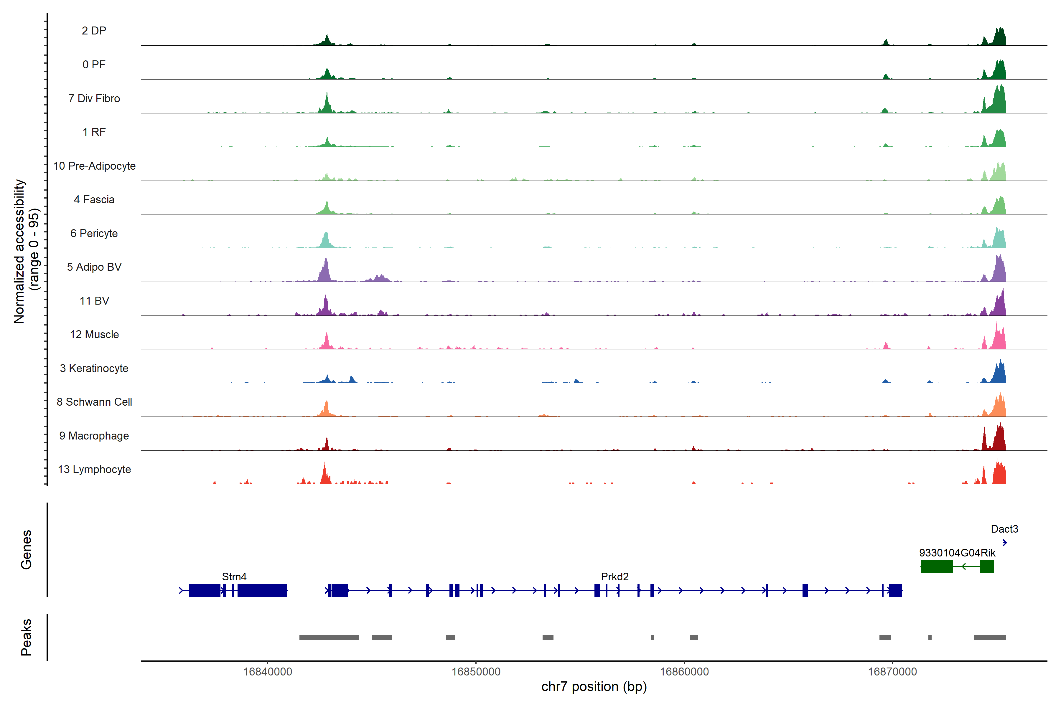
Task: Click the Dact3 gene arrow marker
Action: tap(1004, 542)
